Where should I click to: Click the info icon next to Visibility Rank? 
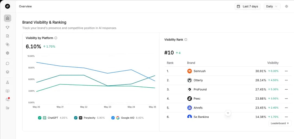point(186,40)
